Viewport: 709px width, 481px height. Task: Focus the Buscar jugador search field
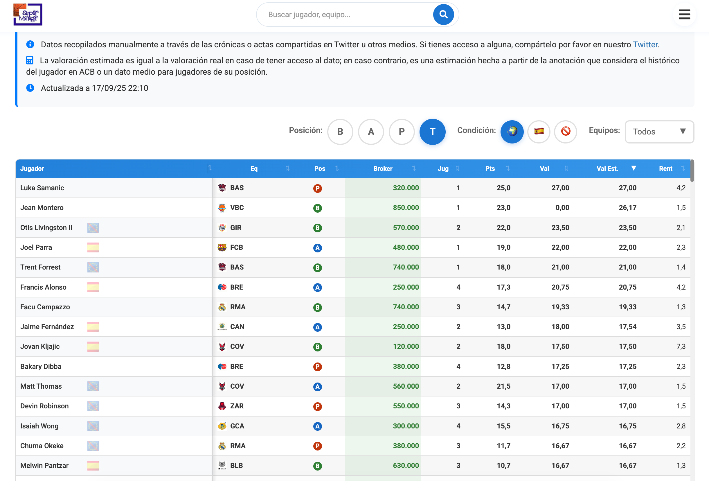point(345,15)
